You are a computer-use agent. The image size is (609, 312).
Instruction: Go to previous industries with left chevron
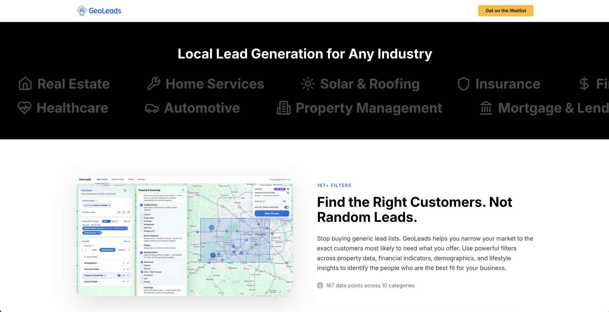pos(86,250)
